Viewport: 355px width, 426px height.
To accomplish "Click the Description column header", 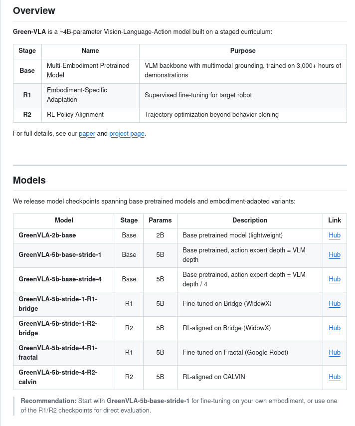I will coord(250,220).
